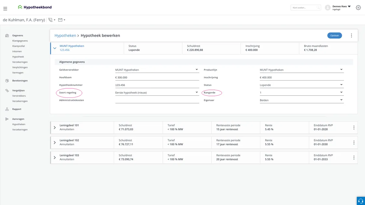Open the Productlijn dropdown
This screenshot has height=205, width=365.
tap(302, 70)
